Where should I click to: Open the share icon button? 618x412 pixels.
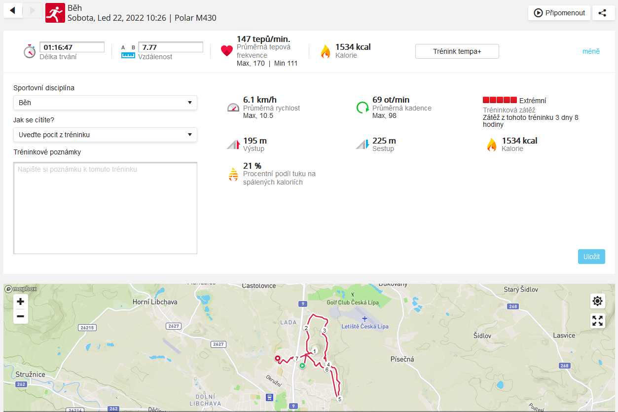coord(602,13)
